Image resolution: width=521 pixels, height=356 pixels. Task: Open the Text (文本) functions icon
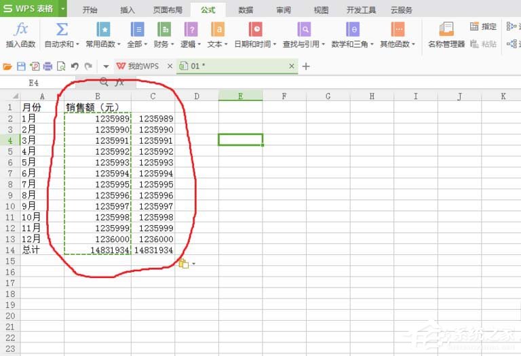[218, 29]
